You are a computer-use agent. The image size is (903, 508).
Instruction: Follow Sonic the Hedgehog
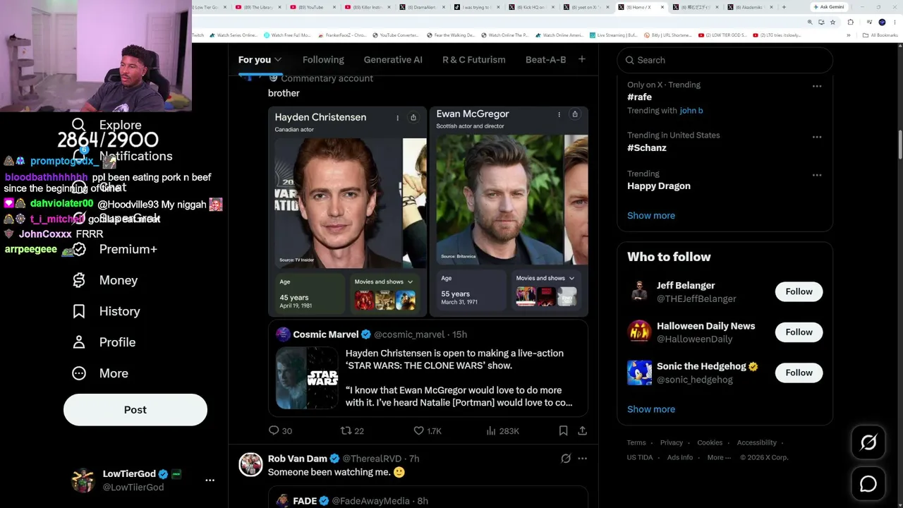point(799,373)
